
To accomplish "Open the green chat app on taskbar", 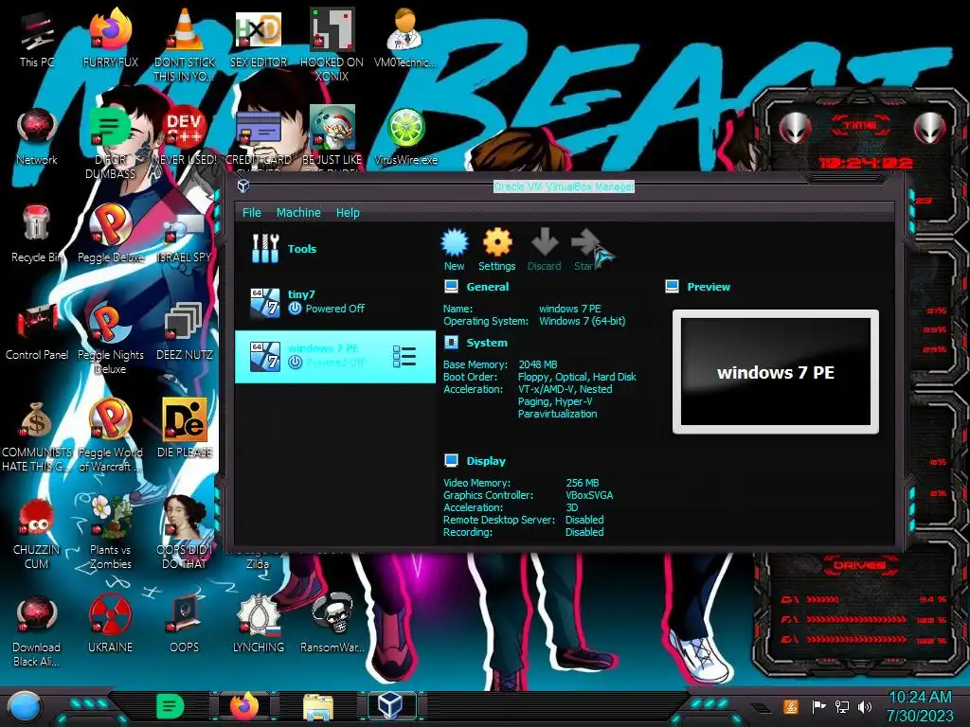I will (171, 706).
